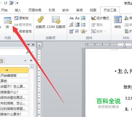Insert drop-down list content control
Viewport: 132px width, 117px height.
pyautogui.click(x=83, y=25)
